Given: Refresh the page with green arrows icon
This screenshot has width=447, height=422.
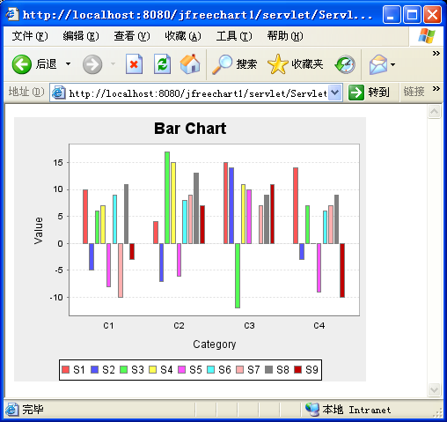Looking at the screenshot, I should point(162,64).
